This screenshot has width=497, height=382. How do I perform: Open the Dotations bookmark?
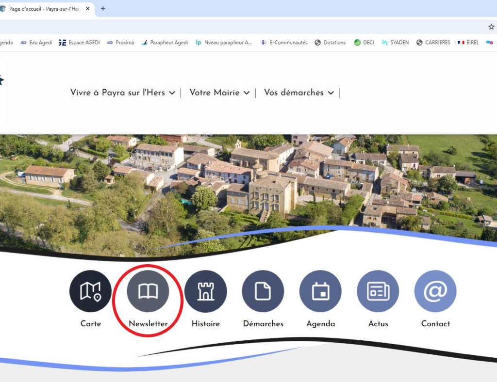pyautogui.click(x=330, y=43)
